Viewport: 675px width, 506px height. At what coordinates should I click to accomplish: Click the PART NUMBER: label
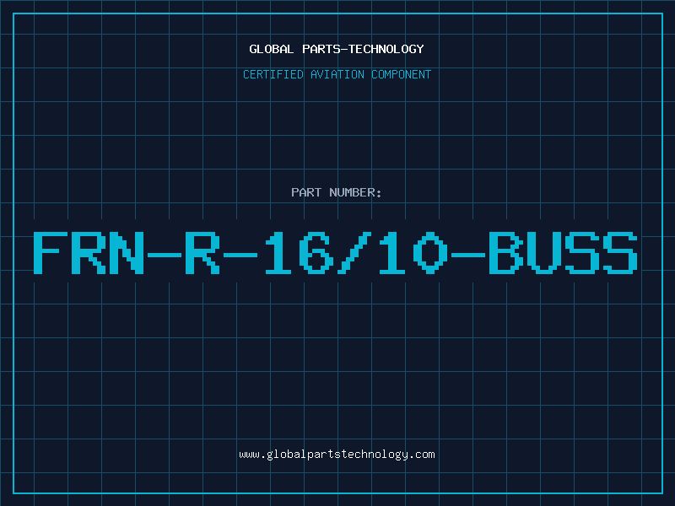click(337, 192)
